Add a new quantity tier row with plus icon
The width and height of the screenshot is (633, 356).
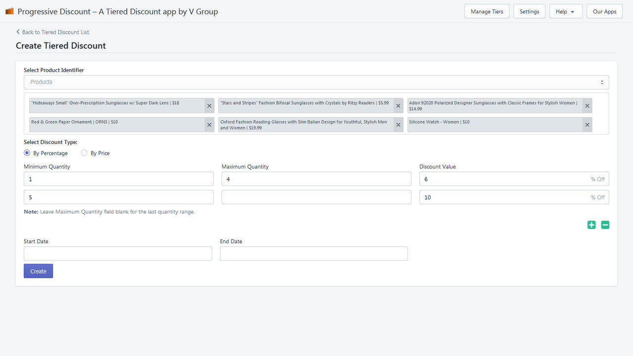click(x=591, y=225)
